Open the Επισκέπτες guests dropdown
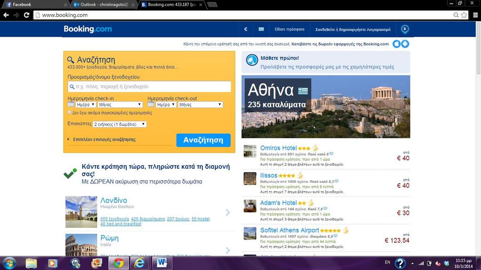Screen dimensions: 481x270 coord(120,124)
